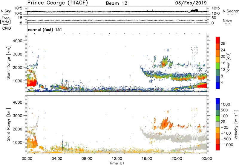Click the 'Prince George (fitACF)' title

[57, 3]
